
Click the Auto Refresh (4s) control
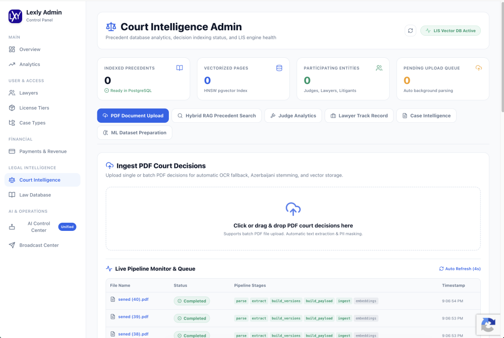coord(460,269)
